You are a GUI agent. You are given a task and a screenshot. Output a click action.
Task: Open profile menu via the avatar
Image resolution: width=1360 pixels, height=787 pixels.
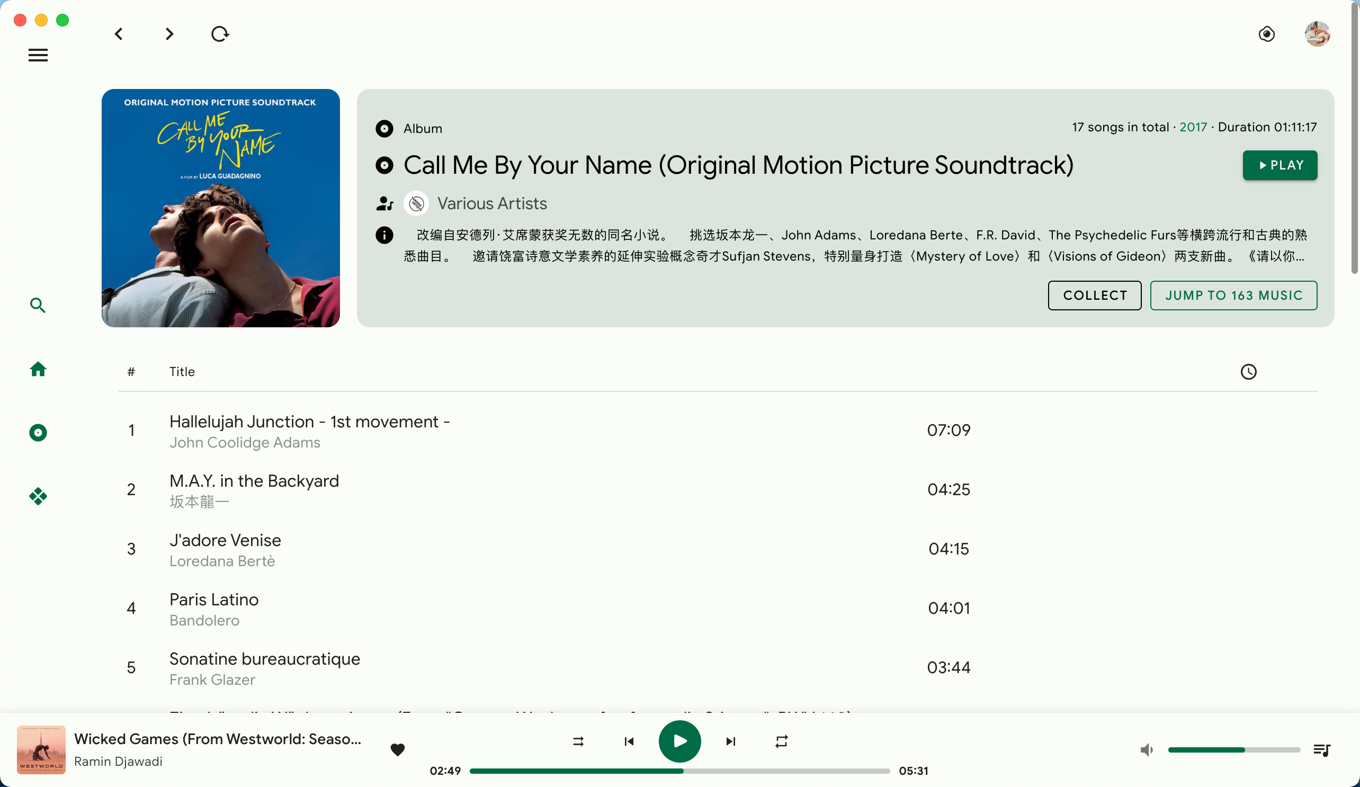tap(1316, 34)
